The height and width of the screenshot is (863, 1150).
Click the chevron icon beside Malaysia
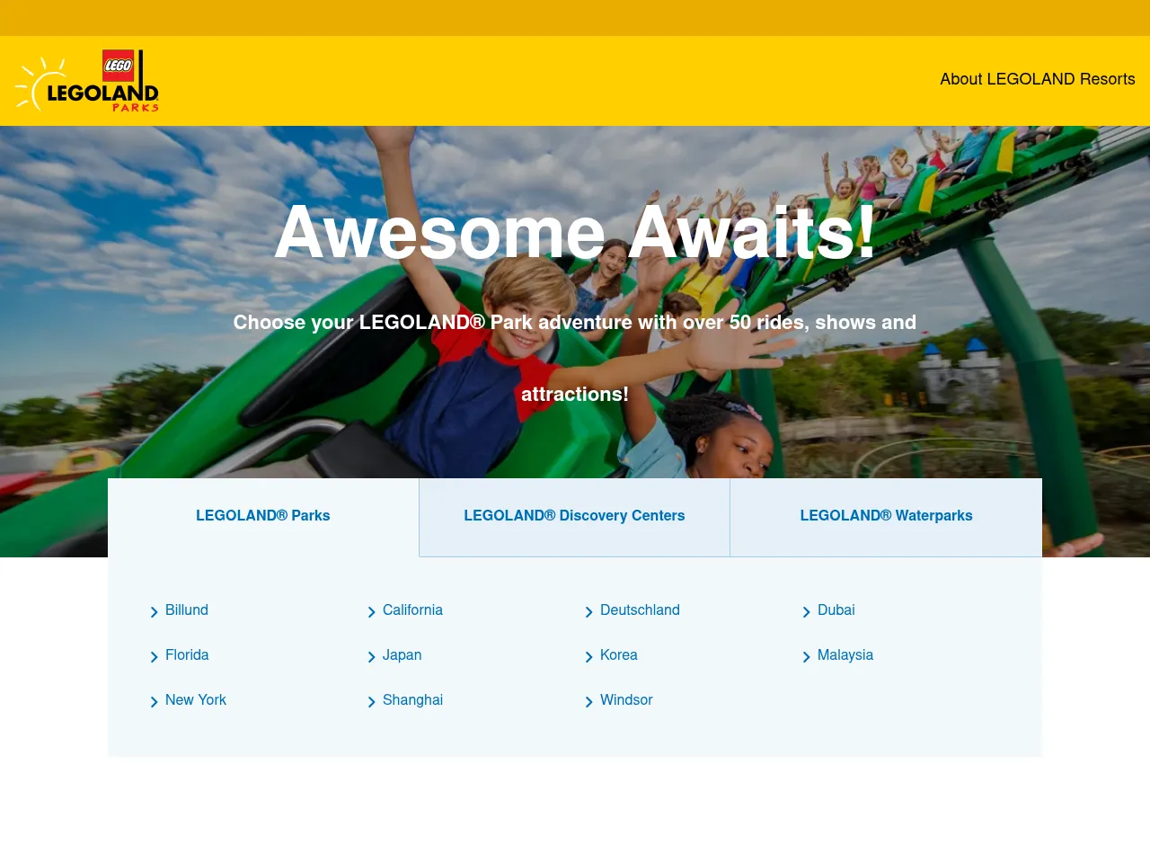click(x=807, y=657)
